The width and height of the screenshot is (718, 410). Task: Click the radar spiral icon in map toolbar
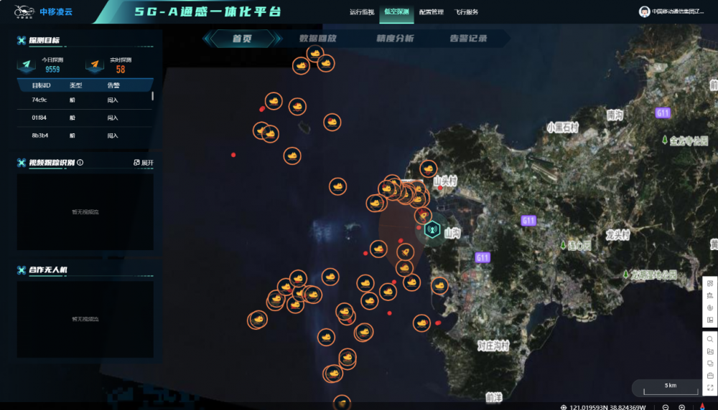(710, 307)
